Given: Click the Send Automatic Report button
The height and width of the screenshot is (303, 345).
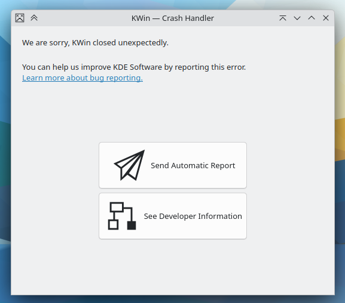Looking at the screenshot, I should [173, 165].
